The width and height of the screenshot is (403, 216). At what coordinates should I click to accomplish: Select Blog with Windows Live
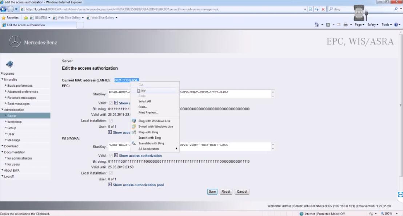tap(155, 121)
